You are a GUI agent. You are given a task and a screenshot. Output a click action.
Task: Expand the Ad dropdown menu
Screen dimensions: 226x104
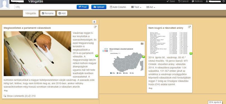pyautogui.click(x=151, y=7)
